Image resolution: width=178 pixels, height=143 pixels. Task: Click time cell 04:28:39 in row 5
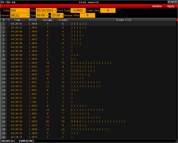(17, 39)
